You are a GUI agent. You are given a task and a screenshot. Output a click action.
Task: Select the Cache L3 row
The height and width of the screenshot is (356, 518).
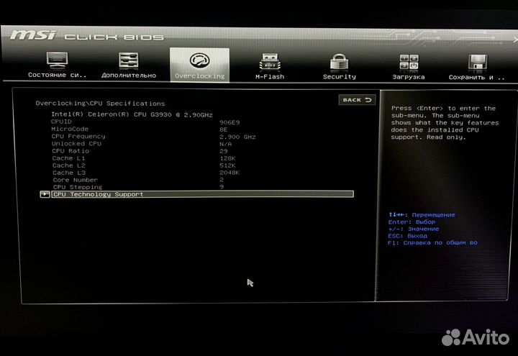[x=68, y=173]
